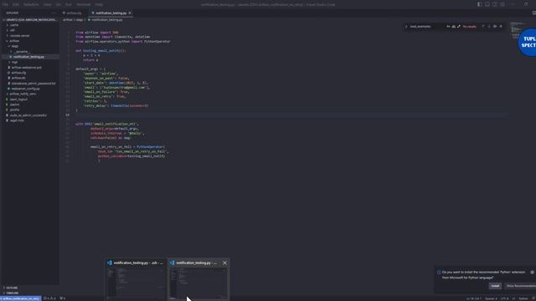536x301 pixels.
Task: Toggle the secondary side bar layout icon
Action: 495,4
